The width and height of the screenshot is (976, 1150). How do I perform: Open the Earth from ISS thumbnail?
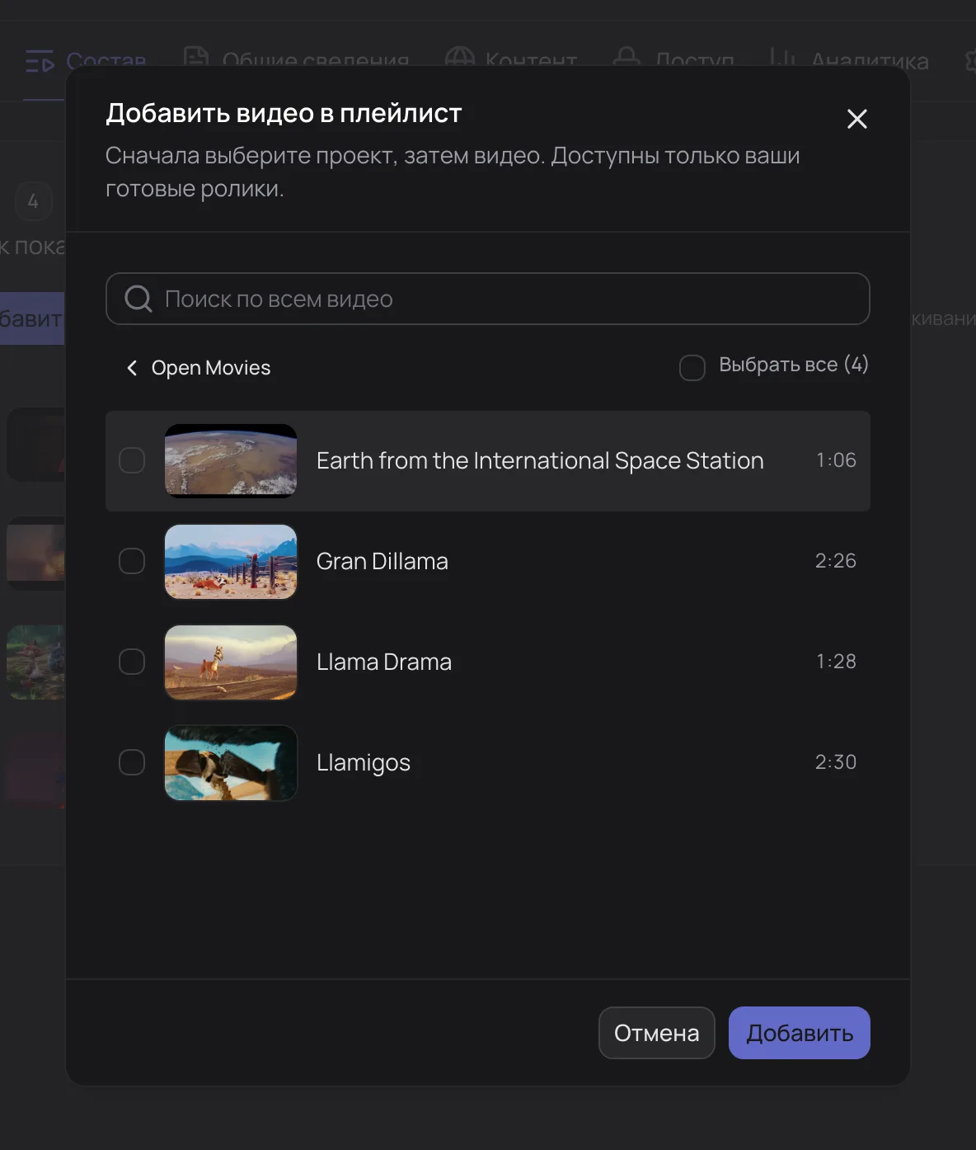coord(231,460)
